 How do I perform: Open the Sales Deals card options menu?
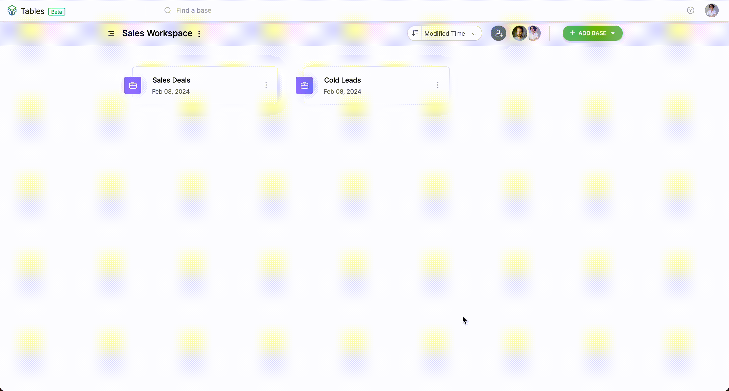(x=266, y=85)
